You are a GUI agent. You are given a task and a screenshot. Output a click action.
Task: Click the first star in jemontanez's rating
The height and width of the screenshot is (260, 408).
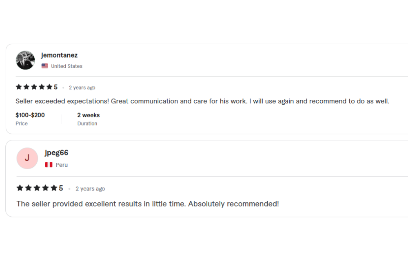[19, 87]
